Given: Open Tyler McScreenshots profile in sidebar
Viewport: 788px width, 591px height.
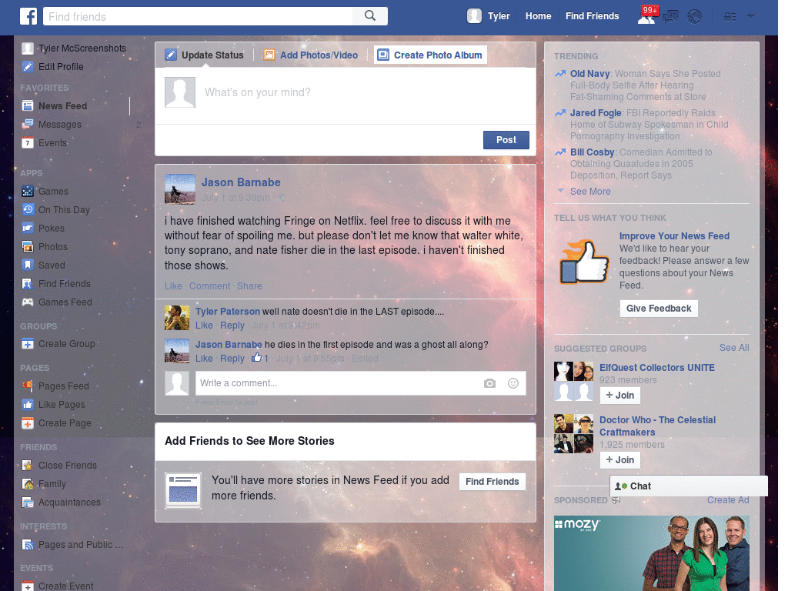Looking at the screenshot, I should (75, 48).
